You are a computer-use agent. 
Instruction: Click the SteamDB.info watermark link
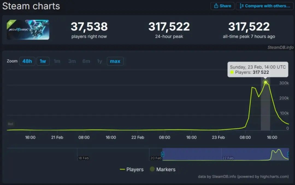(280, 47)
